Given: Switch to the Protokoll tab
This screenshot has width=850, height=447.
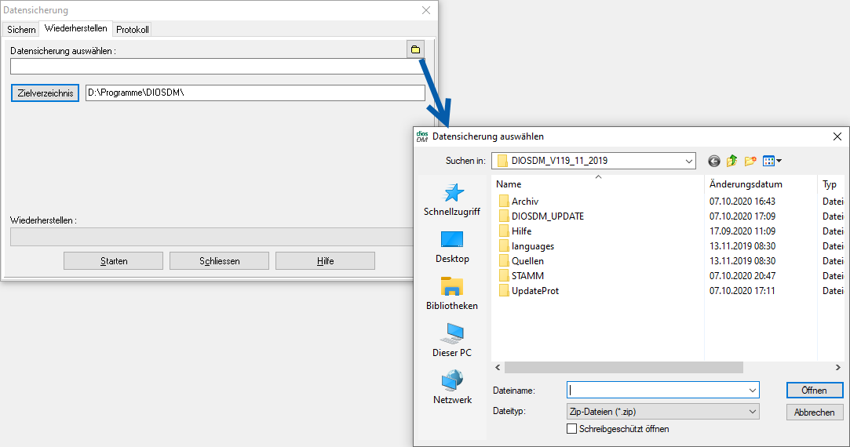Looking at the screenshot, I should (x=132, y=30).
